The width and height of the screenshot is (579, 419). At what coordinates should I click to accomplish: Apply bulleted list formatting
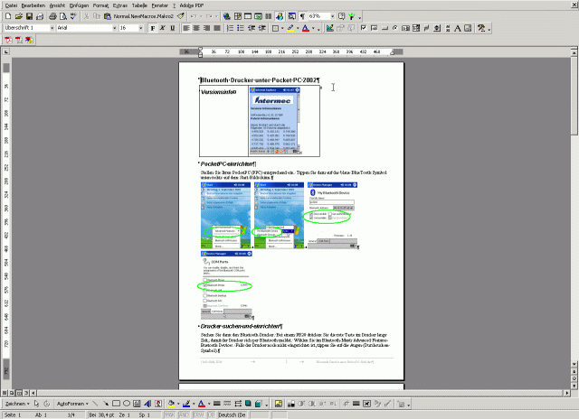241,28
